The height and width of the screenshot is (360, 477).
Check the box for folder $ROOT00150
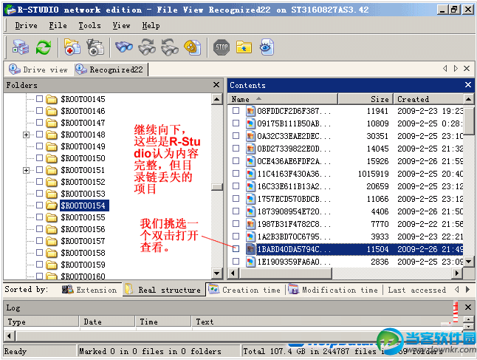[39, 157]
